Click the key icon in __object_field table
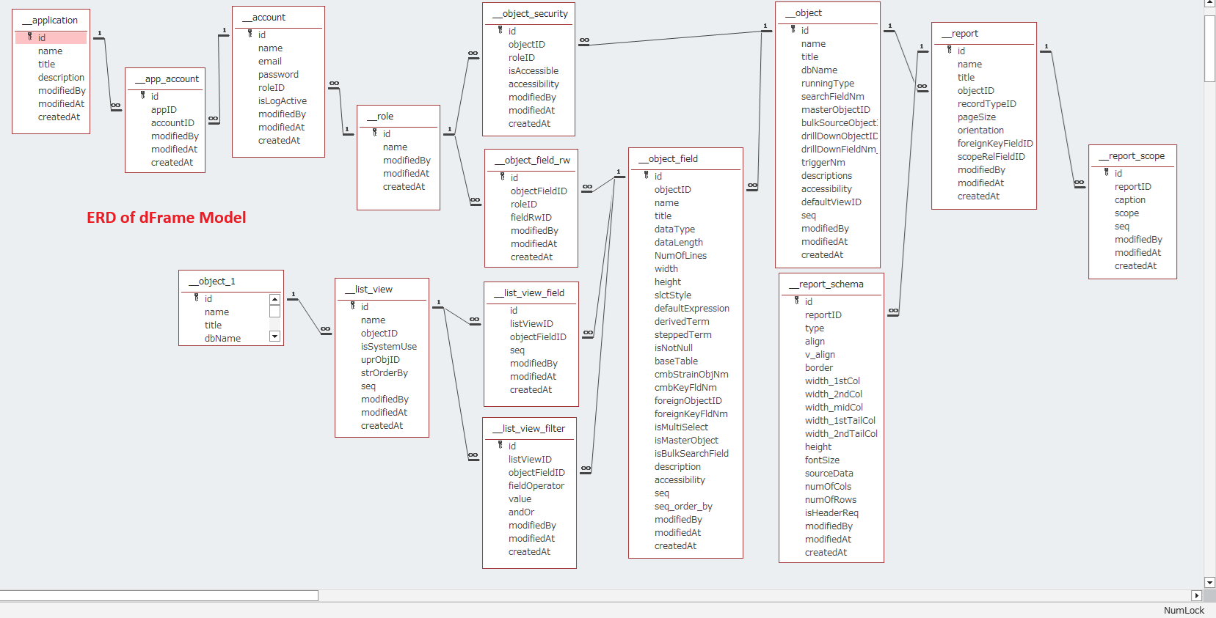The image size is (1216, 618). tap(647, 175)
